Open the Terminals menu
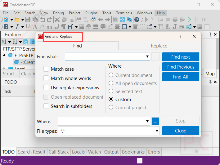The width and height of the screenshot is (220, 165). [x=124, y=13]
